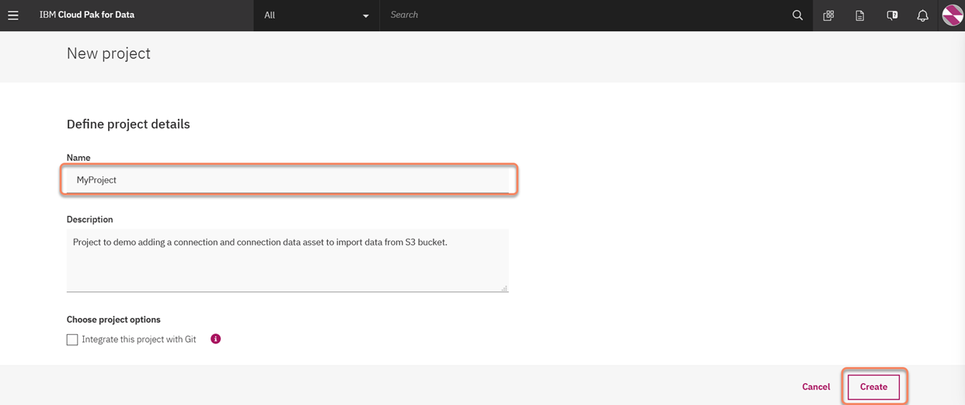
Task: Click the global Search field
Action: tap(583, 15)
